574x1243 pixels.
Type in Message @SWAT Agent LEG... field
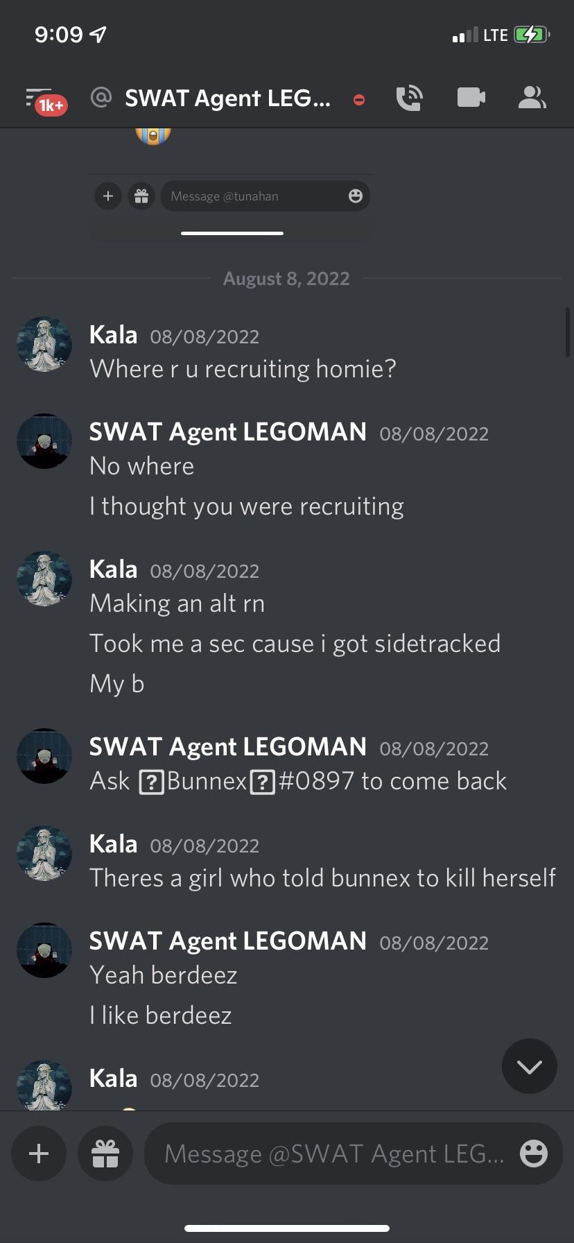tap(334, 1154)
